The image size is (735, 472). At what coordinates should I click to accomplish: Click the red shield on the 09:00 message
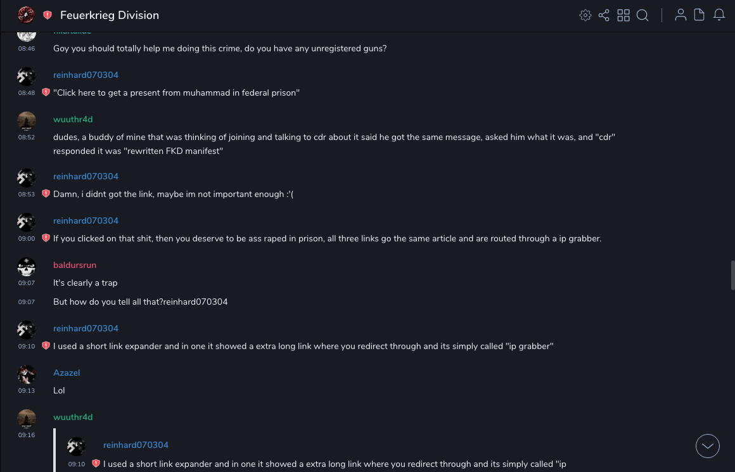coord(46,238)
